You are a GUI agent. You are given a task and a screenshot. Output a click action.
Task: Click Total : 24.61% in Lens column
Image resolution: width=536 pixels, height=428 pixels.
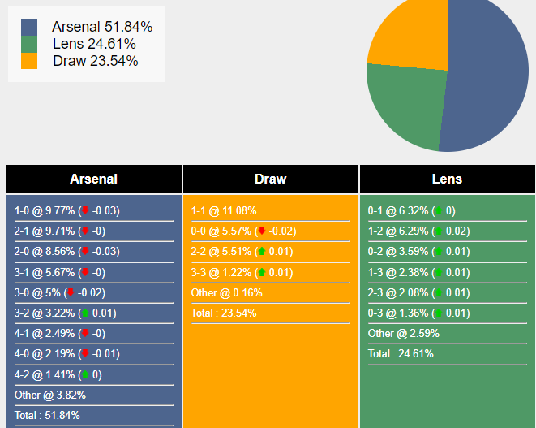[401, 354]
